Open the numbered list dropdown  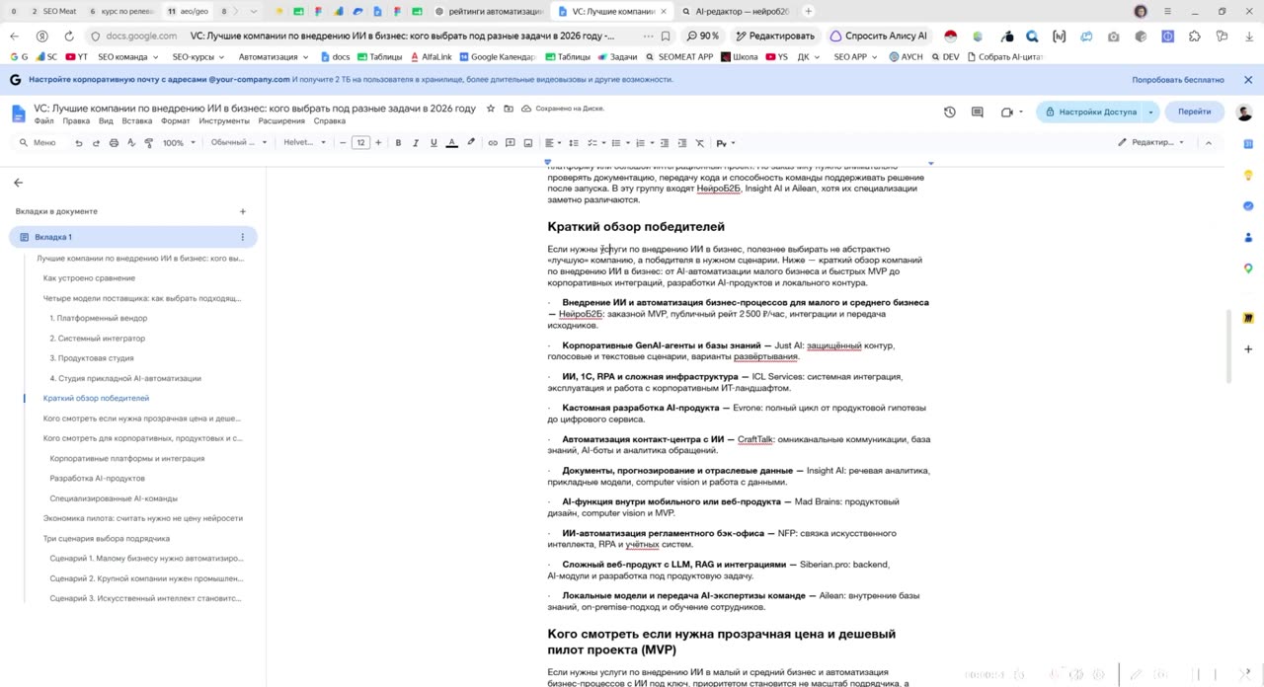point(643,143)
